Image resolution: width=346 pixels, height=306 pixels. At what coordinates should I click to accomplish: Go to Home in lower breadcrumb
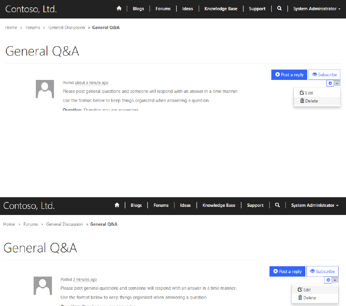(x=9, y=224)
